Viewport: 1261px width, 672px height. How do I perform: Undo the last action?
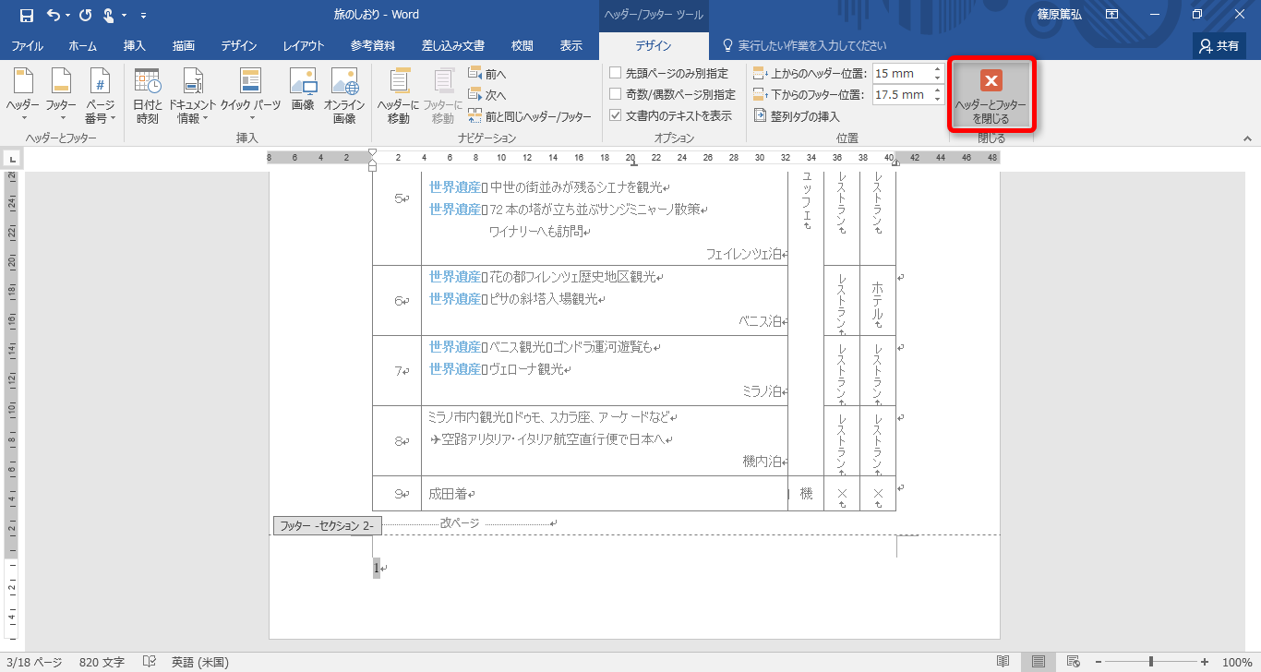53,15
